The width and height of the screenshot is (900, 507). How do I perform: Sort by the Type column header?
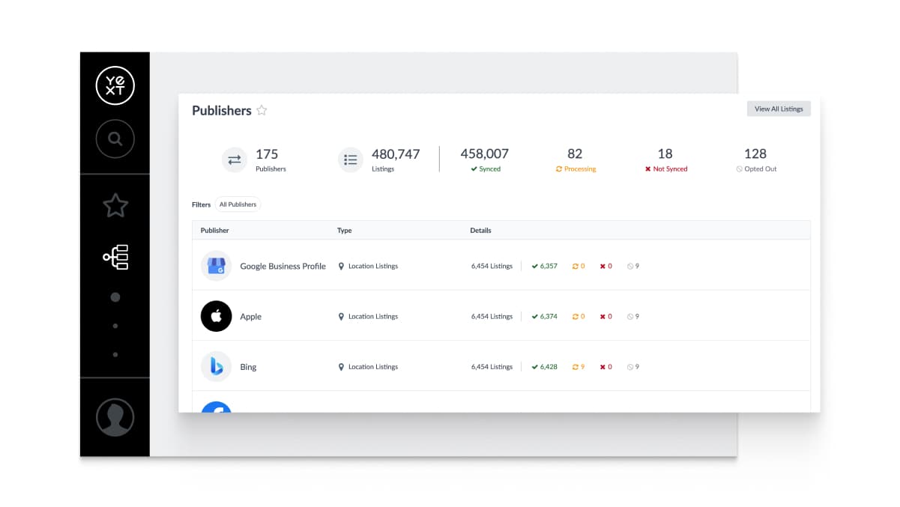(x=344, y=230)
